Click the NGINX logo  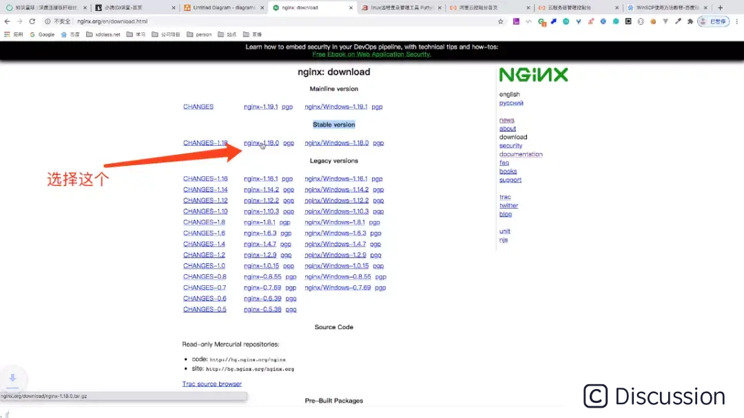coord(533,74)
